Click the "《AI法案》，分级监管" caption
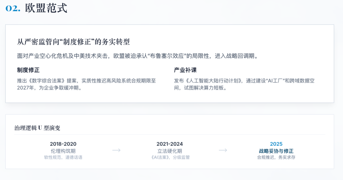Viewport: 343px width, 180px height. coord(170,157)
